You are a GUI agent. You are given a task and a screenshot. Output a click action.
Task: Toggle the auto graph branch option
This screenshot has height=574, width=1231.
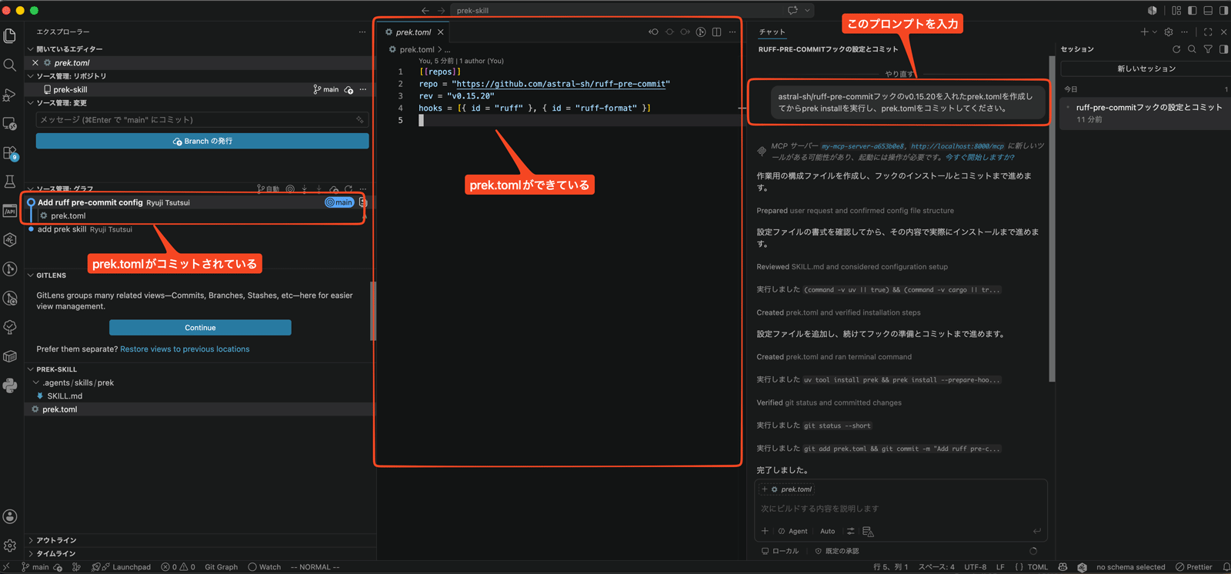[x=268, y=189]
